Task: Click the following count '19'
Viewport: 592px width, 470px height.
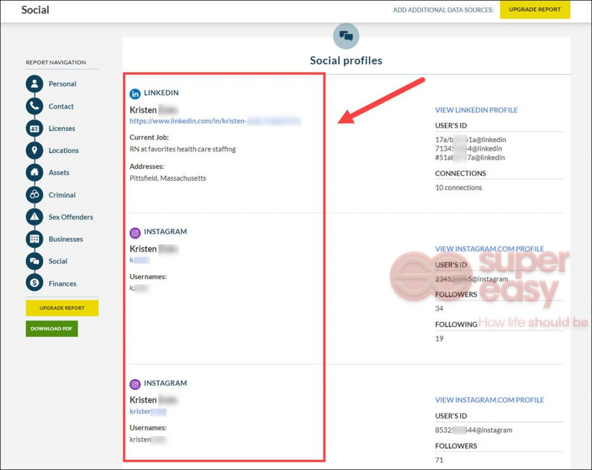Action: (439, 339)
